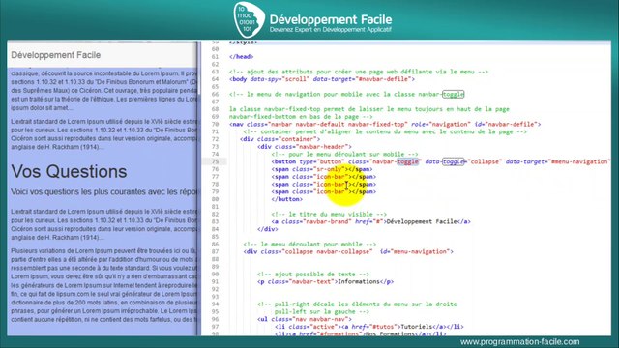Click the div class="collapse navbar-collapse" line
619x348 pixels.
coord(348,251)
